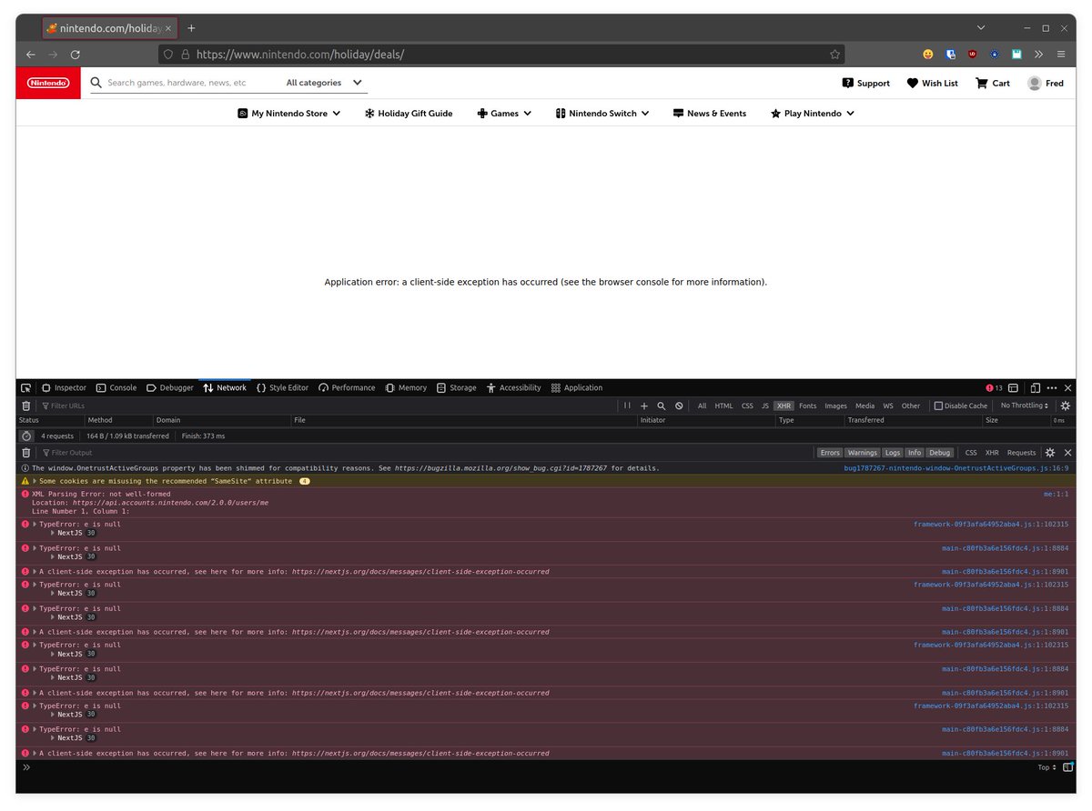Viewport: 1092px width, 811px height.
Task: Open request blocking panel icon
Action: click(x=679, y=405)
